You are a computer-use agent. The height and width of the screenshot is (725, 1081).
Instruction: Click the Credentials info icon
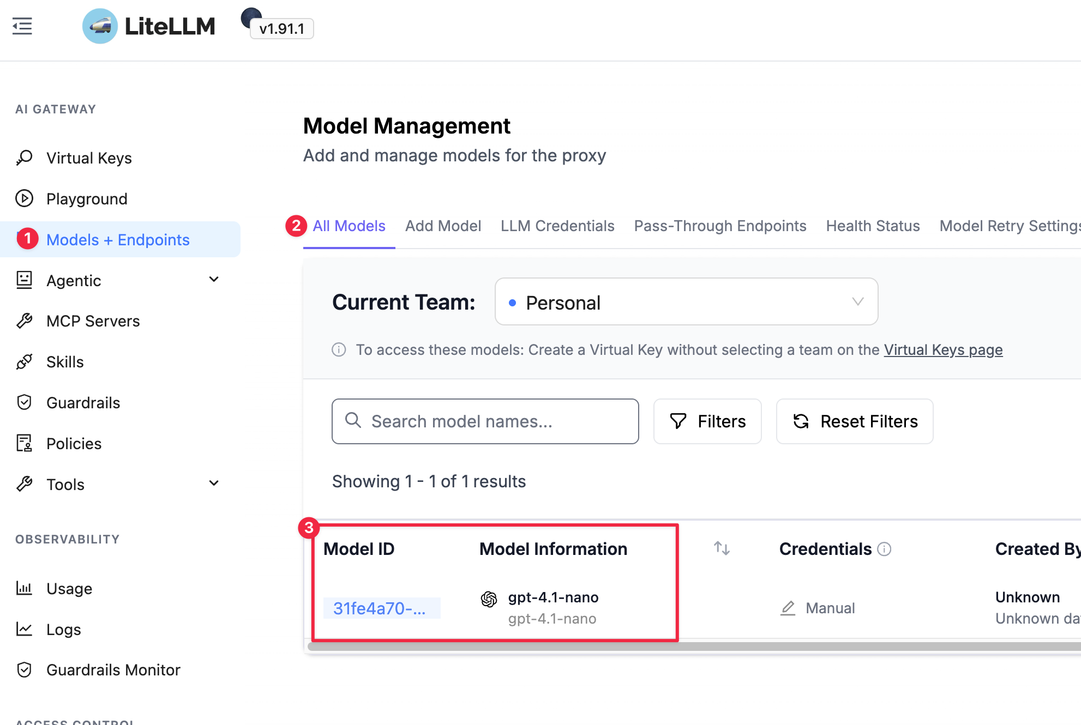click(x=884, y=549)
